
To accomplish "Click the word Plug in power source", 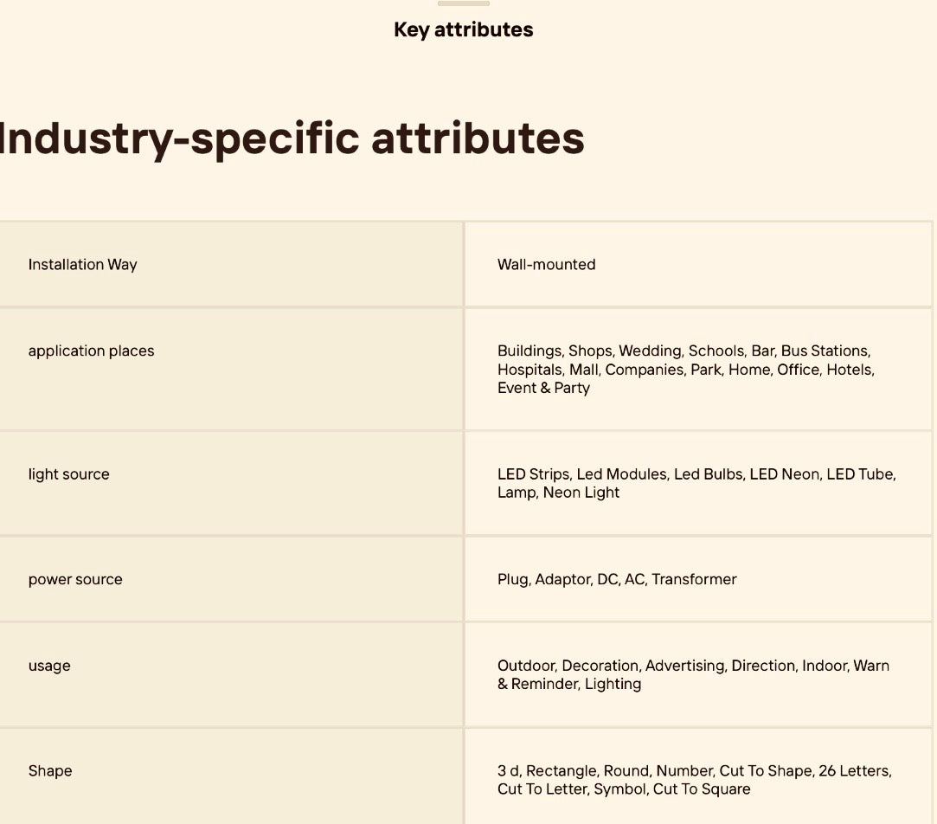I will [512, 580].
